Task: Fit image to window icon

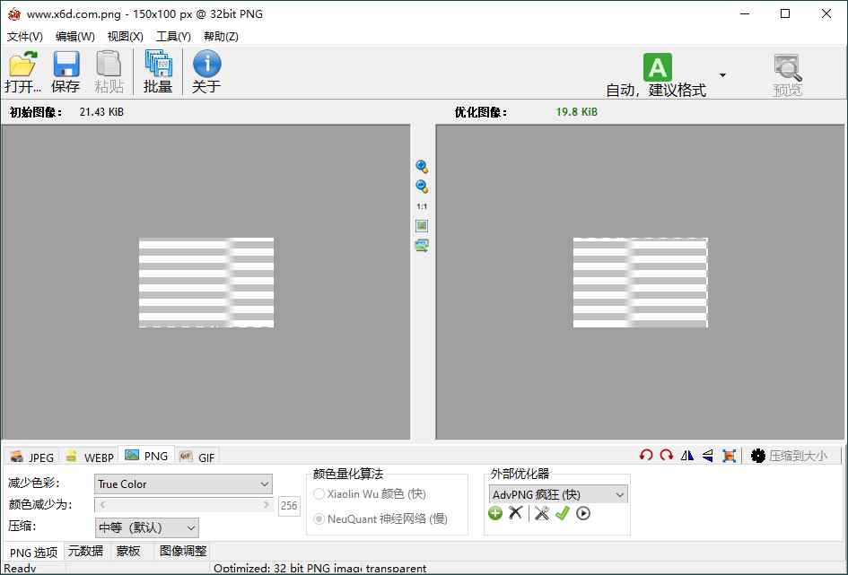Action: (x=422, y=226)
